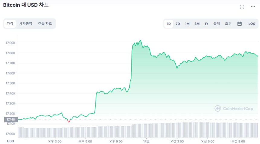The image size is (260, 144).
Task: Select the 모두 time range
Action: 228,24
